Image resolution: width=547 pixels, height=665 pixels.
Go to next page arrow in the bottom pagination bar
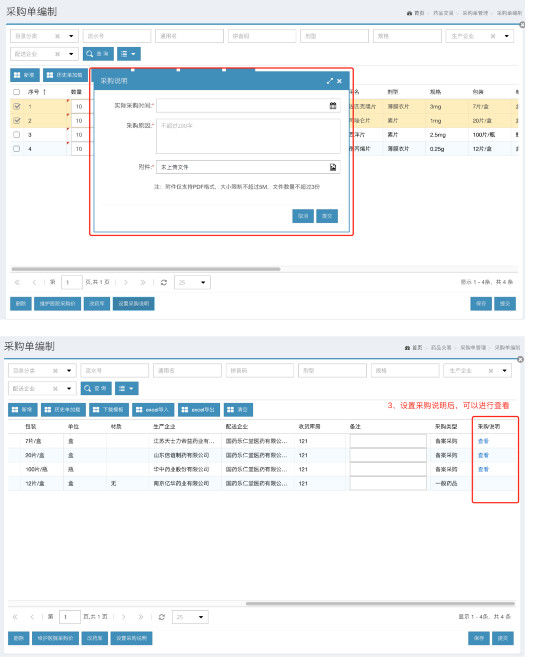[x=124, y=617]
